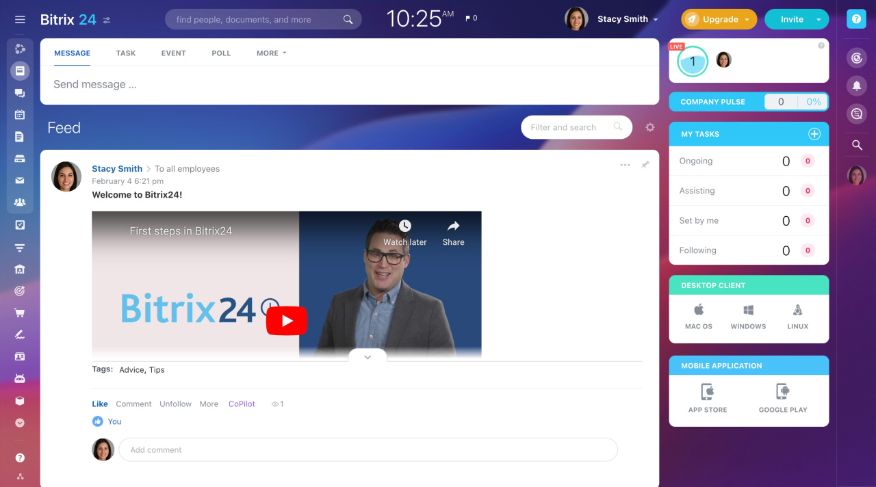Open the shopping cart sidebar icon
Screen dimensions: 876x487
[x=19, y=312]
